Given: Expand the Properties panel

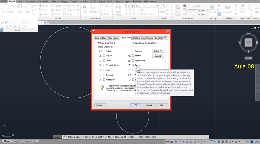Looking at the screenshot, I should point(189,18).
